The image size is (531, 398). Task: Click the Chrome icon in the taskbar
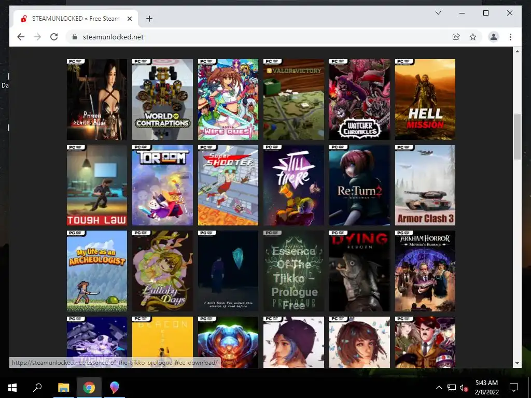point(89,388)
